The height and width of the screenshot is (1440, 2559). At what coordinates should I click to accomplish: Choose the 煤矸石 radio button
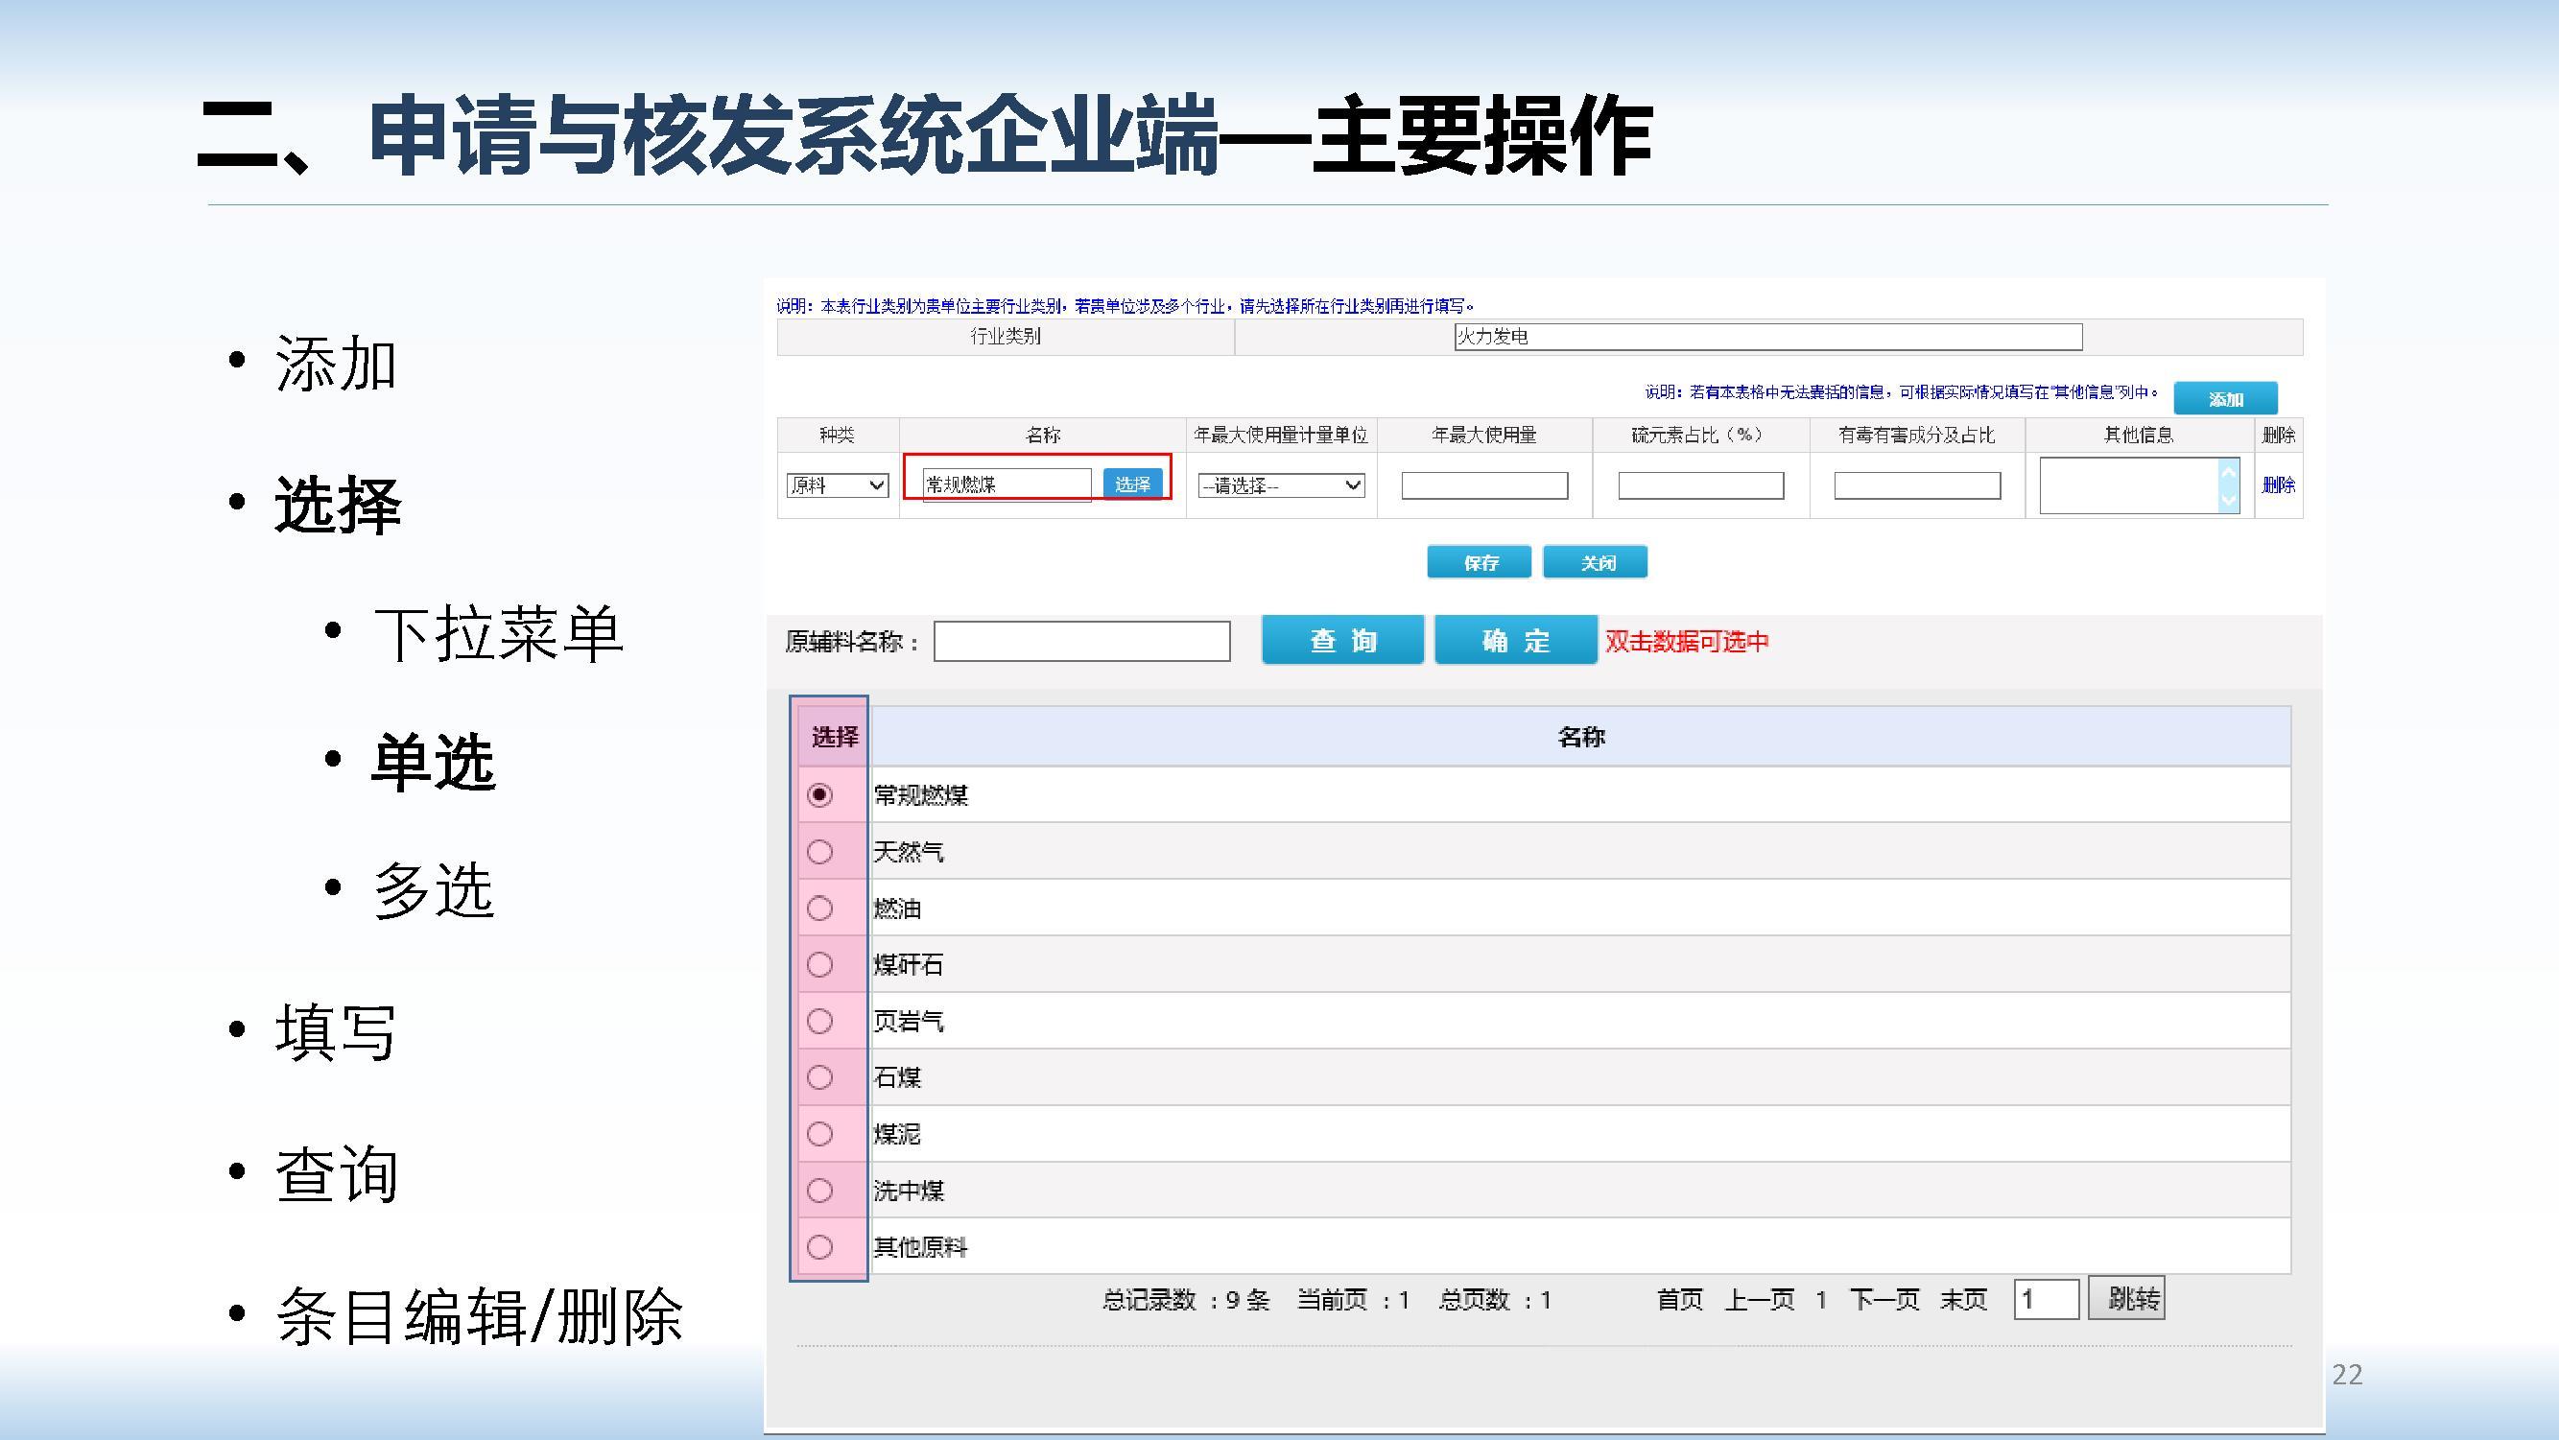[x=819, y=964]
